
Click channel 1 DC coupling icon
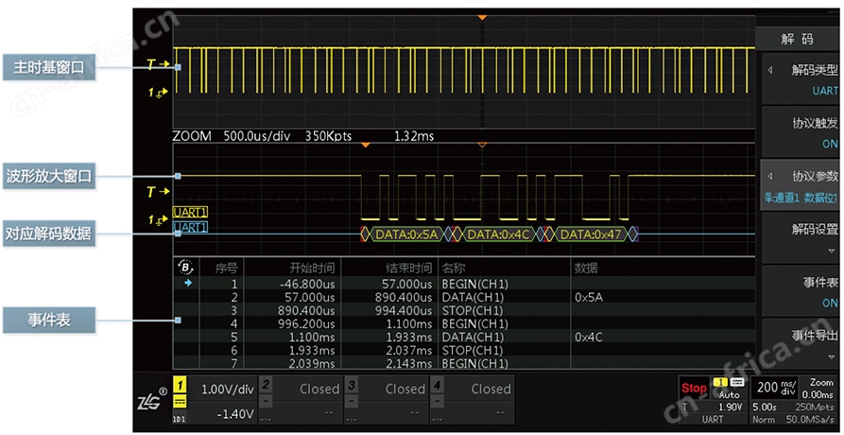180,401
